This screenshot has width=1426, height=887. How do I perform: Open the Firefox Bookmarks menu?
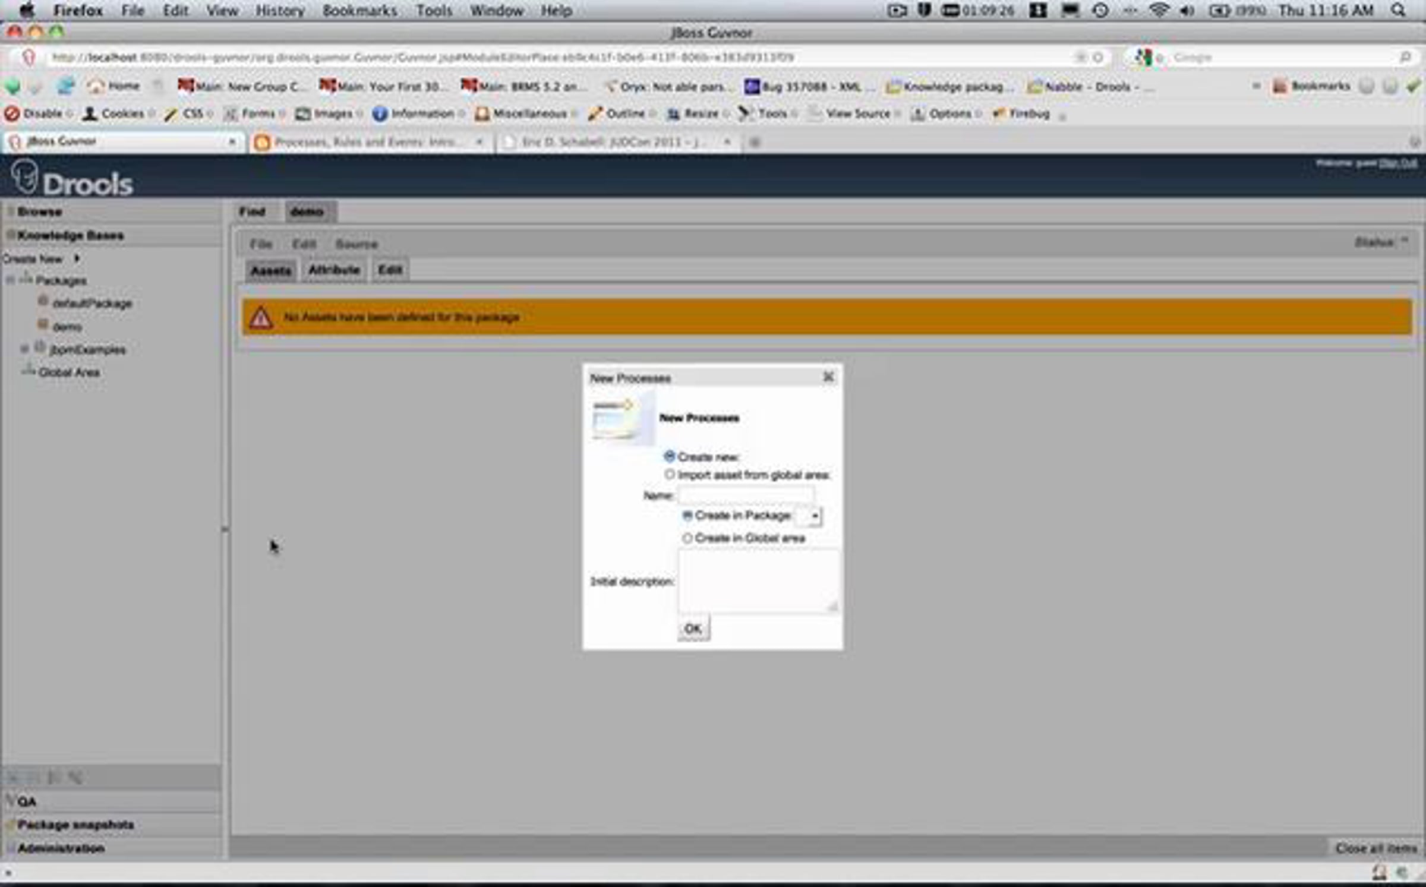point(359,10)
